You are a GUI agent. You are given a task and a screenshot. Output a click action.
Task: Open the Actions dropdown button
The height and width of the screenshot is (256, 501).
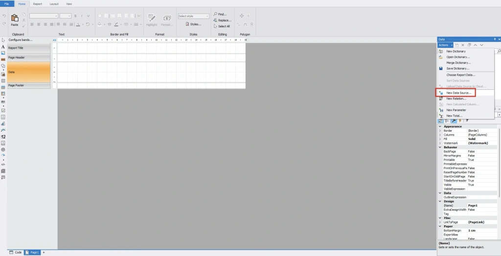coord(445,45)
